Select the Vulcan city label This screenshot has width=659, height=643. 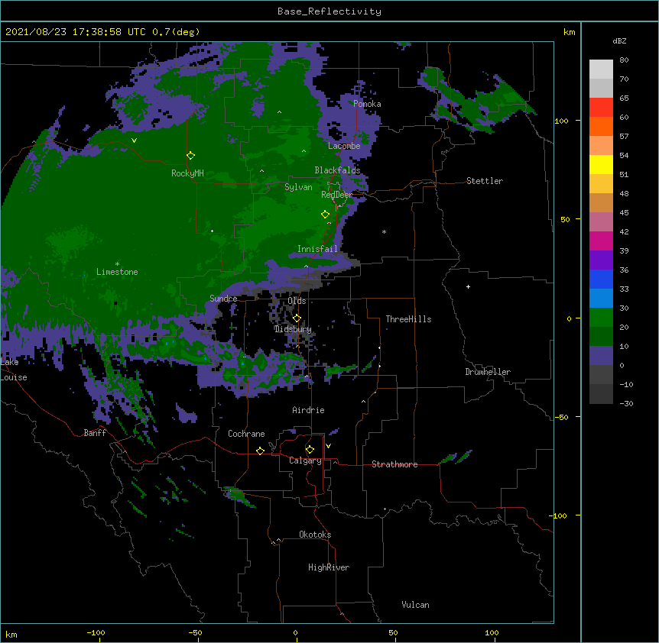tap(415, 605)
